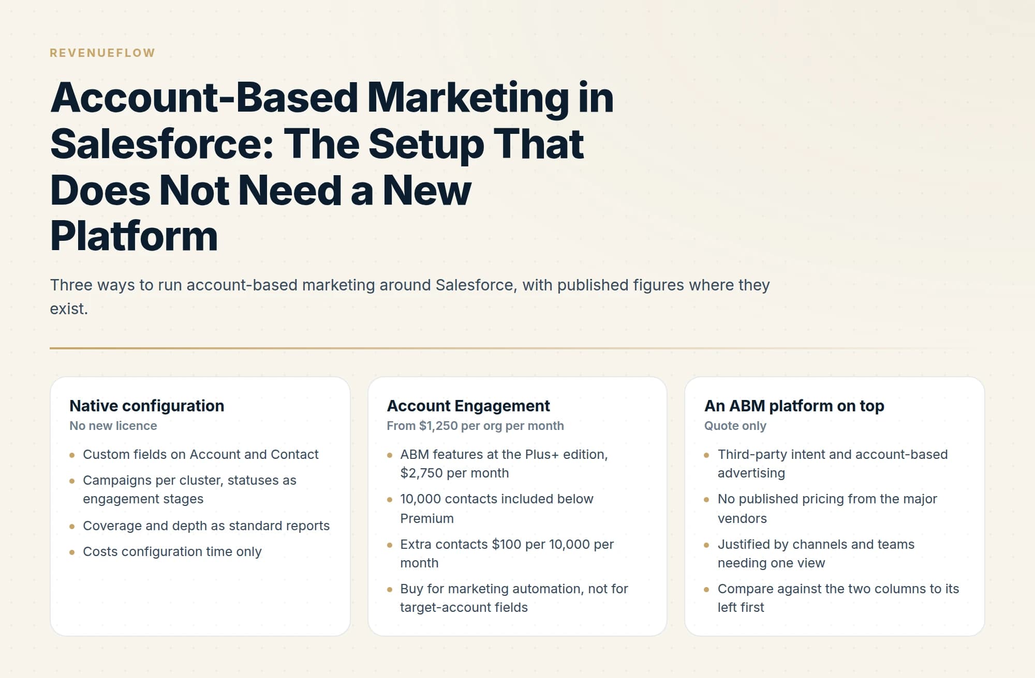Click the REVENUEFLOW brand label
Image resolution: width=1035 pixels, height=678 pixels.
coord(102,53)
